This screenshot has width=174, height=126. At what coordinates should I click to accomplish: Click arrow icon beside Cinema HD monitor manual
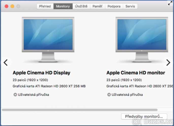pos(109,94)
